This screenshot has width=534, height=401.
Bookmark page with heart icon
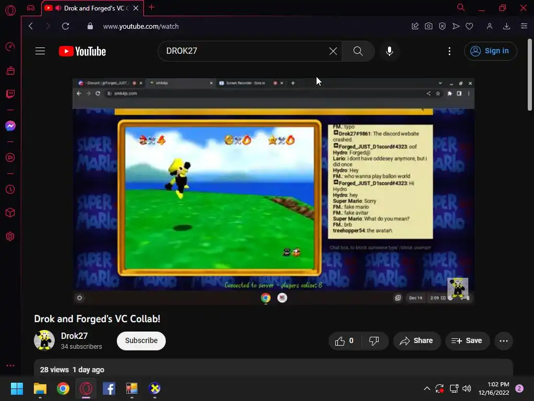(x=469, y=26)
